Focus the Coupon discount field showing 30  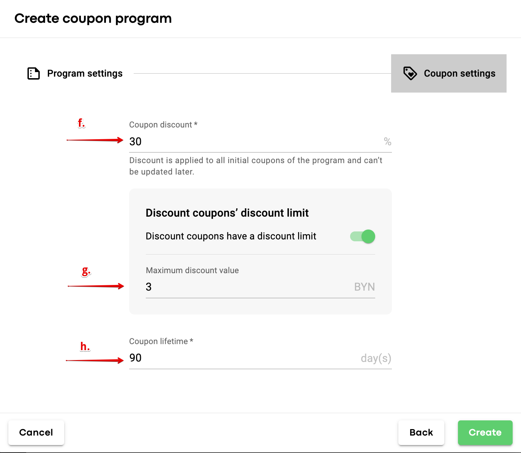pos(251,142)
